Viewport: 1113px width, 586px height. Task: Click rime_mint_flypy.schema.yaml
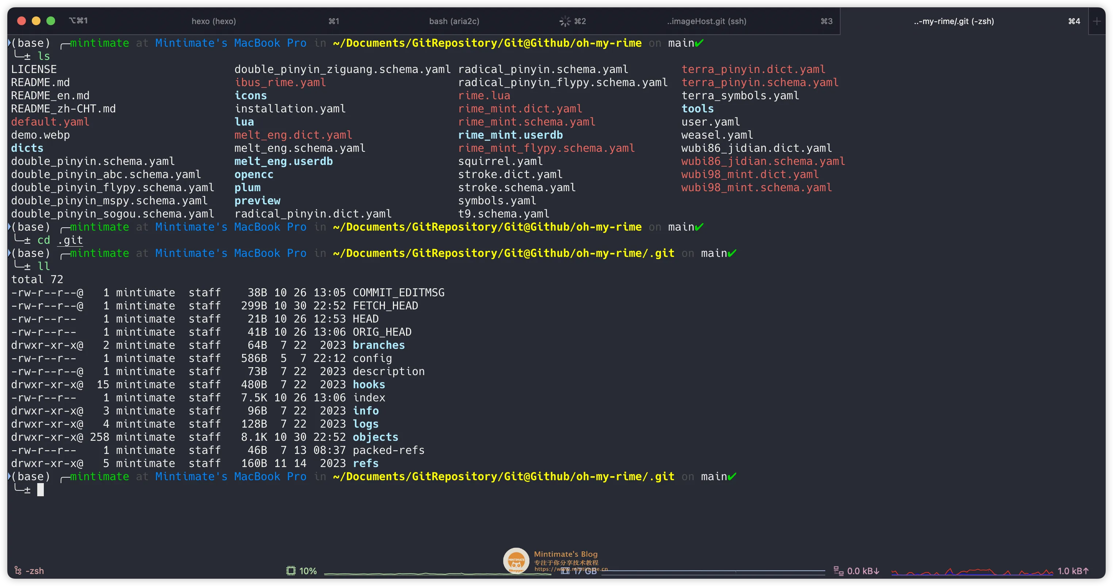tap(546, 148)
